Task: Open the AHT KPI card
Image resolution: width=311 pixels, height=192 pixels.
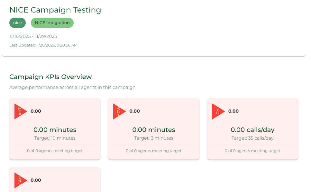Action: (55, 129)
